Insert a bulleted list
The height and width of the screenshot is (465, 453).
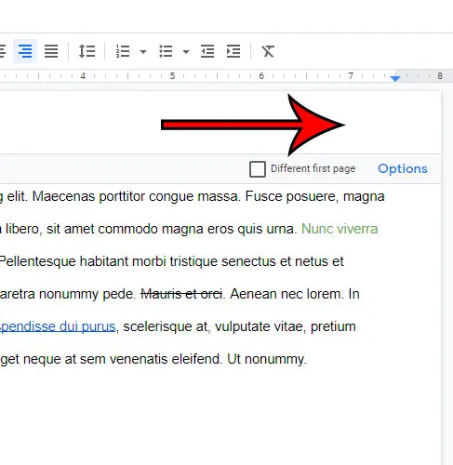(x=166, y=51)
